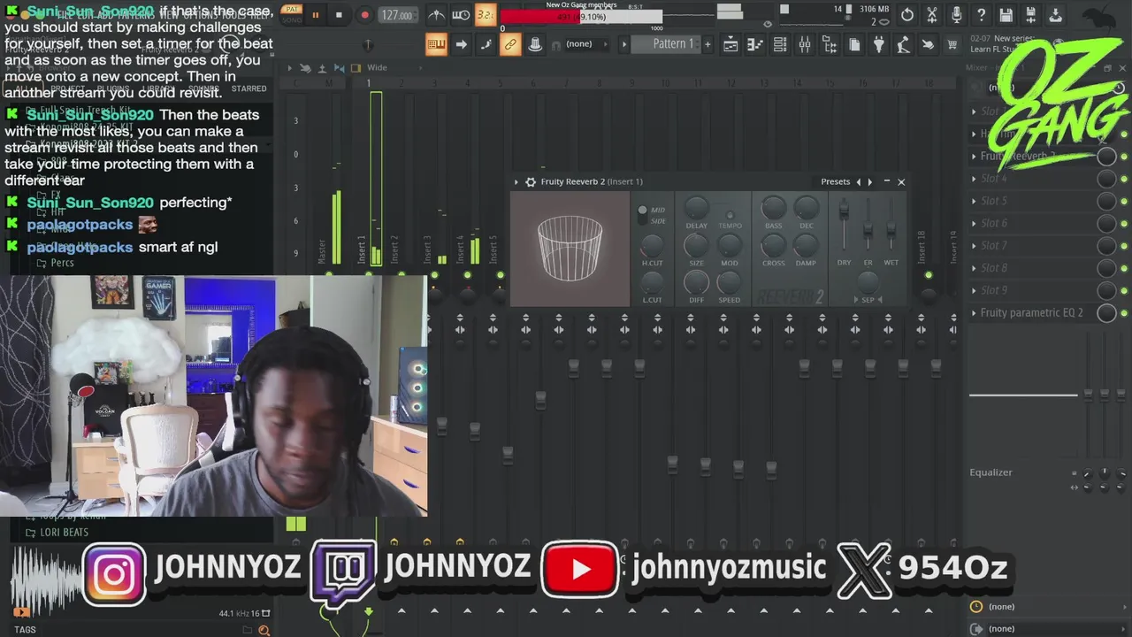The height and width of the screenshot is (637, 1132).
Task: Pause playback with the transport pause button
Action: point(315,15)
